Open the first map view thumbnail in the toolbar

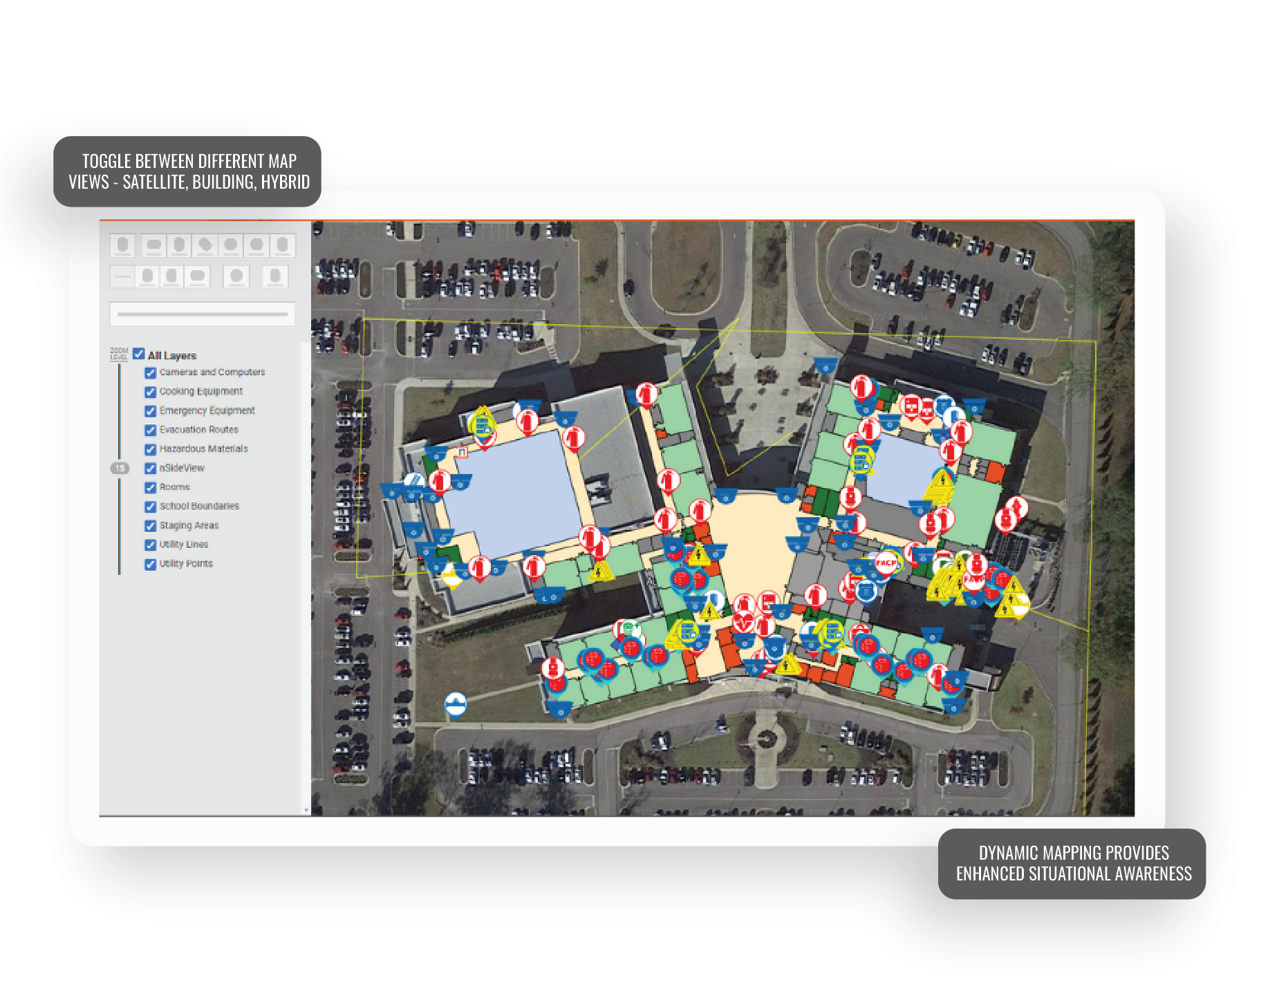coord(122,245)
